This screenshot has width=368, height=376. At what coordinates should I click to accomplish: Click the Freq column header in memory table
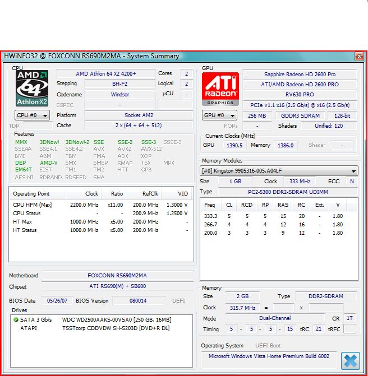pos(210,205)
